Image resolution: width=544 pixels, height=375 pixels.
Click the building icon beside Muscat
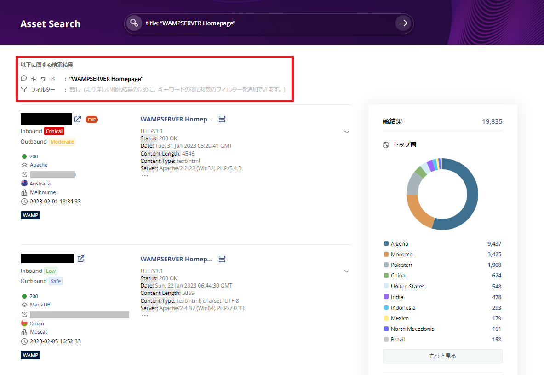point(24,332)
